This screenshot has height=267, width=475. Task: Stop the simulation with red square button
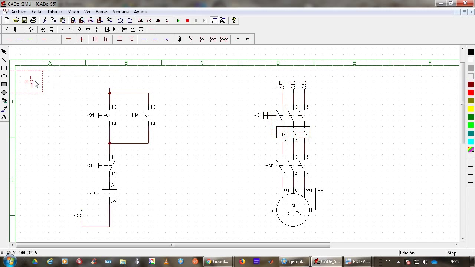pyautogui.click(x=187, y=20)
